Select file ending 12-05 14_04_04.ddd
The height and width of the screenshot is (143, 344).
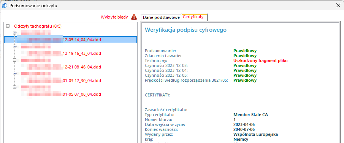click(x=70, y=40)
